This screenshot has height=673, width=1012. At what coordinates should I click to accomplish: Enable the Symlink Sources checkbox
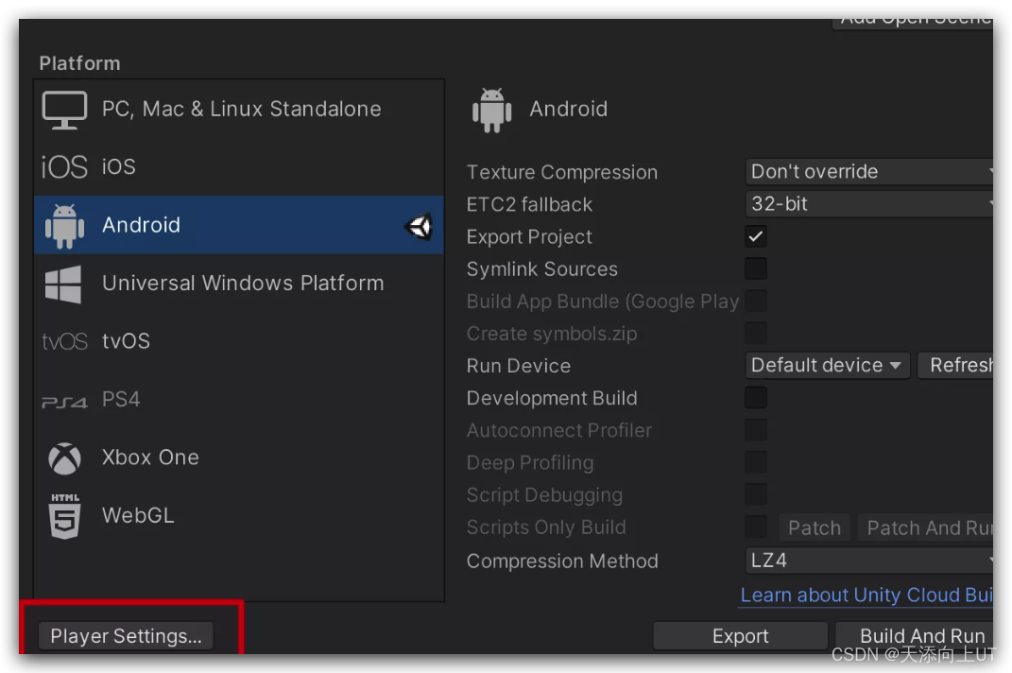(756, 268)
